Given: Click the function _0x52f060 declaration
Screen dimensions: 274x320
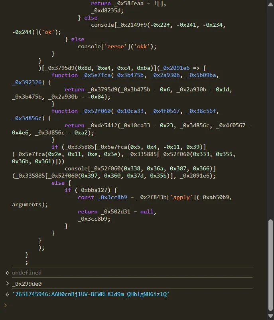Looking at the screenshot, I should pos(135,111).
